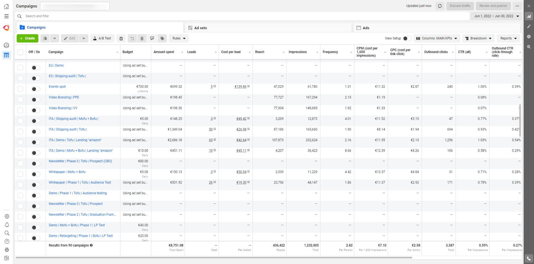Click the clipboard icon in toolbar
The width and height of the screenshot is (534, 264).
pos(121,38)
